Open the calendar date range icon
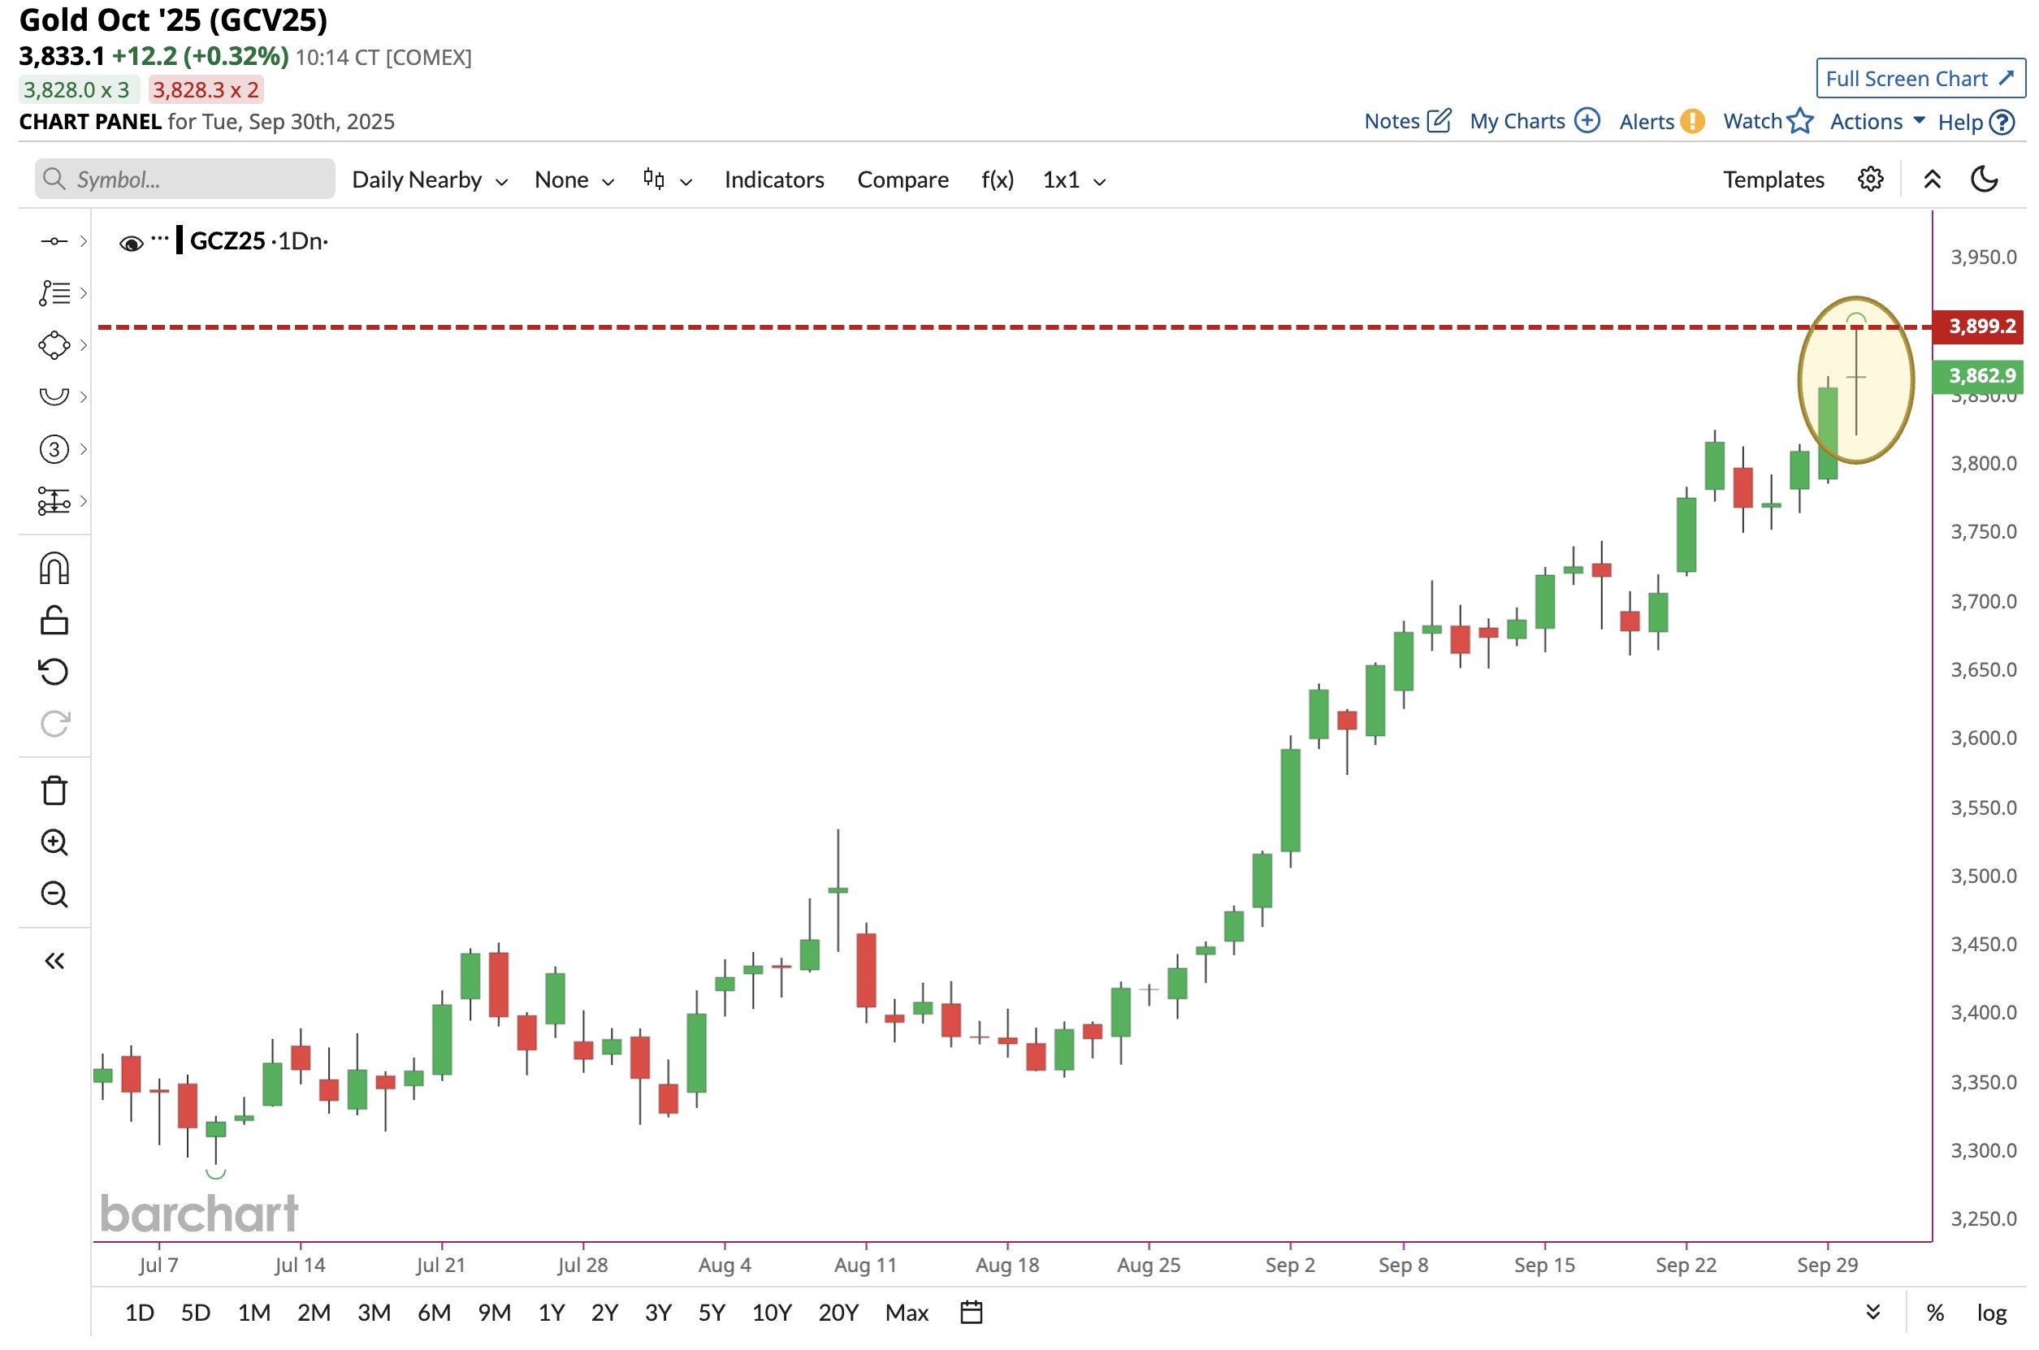 pos(972,1312)
